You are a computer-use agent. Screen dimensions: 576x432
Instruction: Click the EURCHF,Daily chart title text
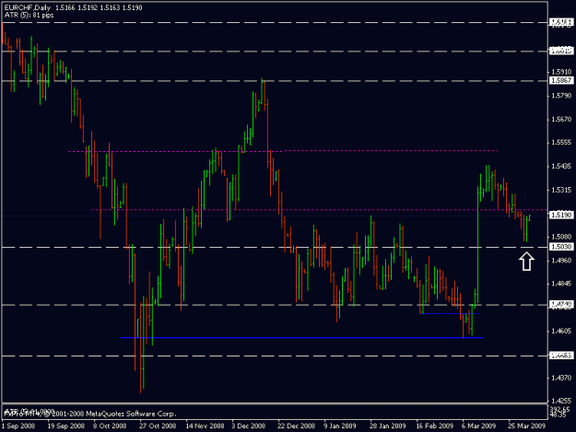(x=27, y=7)
